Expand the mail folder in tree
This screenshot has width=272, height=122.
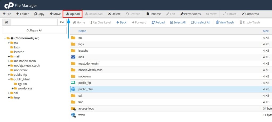coord(9,56)
